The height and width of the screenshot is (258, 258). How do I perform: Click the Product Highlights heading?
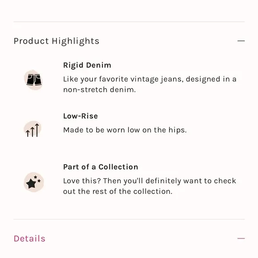click(56, 41)
